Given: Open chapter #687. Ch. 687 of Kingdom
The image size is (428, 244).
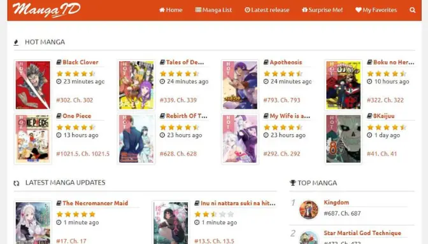Looking at the screenshot, I should pyautogui.click(x=342, y=213).
